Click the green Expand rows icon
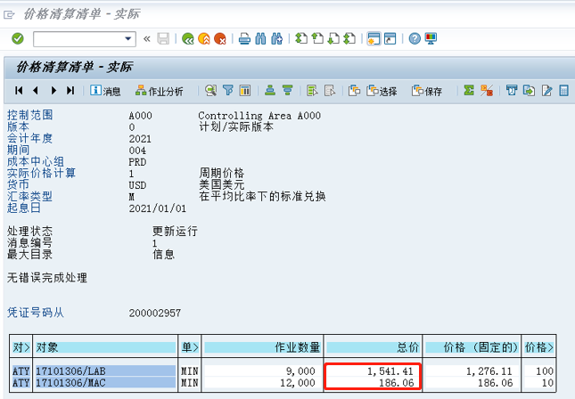575x399 pixels. point(312,91)
